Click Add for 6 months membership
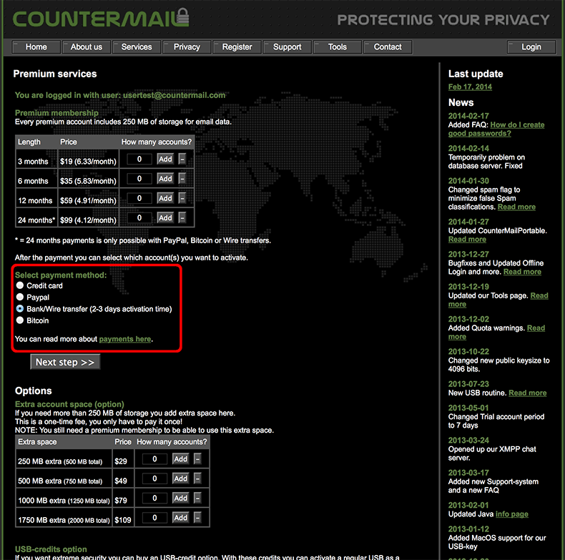This screenshot has width=565, height=560. click(x=165, y=178)
